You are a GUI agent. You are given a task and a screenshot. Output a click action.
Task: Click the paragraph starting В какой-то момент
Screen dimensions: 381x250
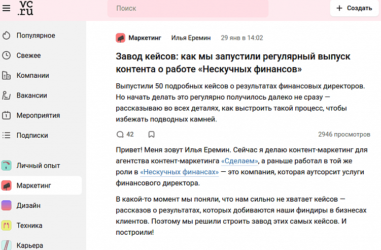coord(241,215)
